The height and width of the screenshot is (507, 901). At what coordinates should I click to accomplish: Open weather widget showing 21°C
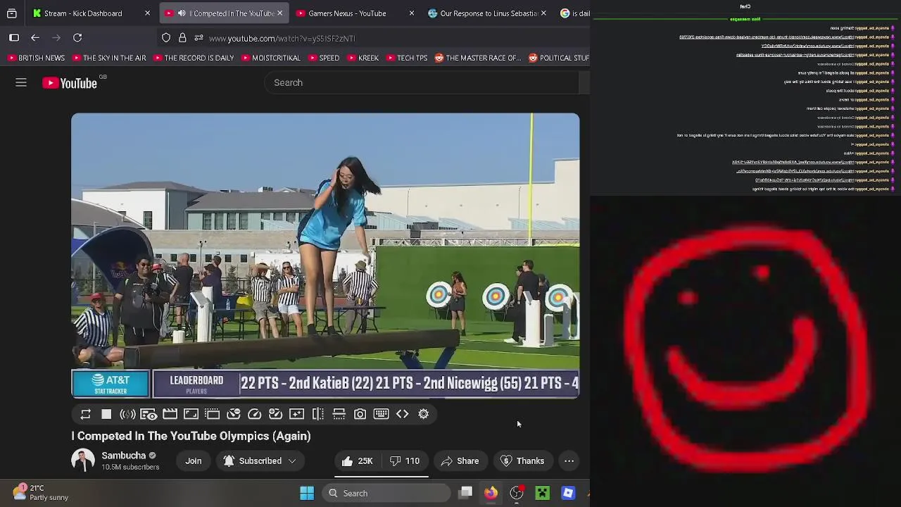[x=41, y=492]
